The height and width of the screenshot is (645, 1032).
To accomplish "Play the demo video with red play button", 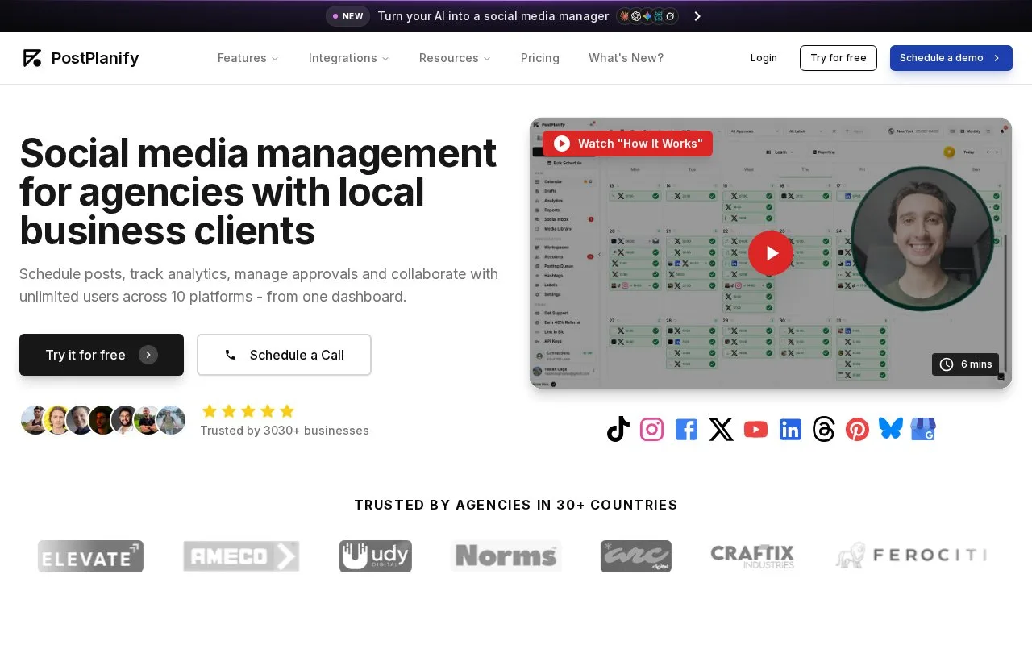I will [x=771, y=253].
